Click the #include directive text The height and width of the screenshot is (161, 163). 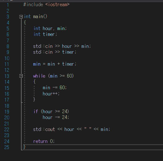click(33, 5)
